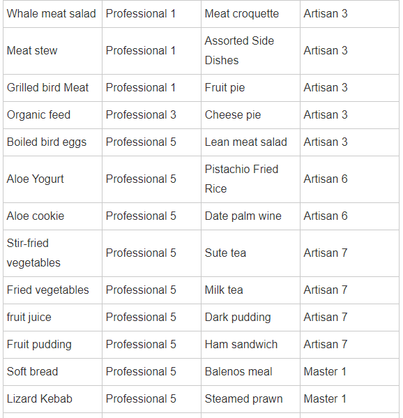Click Professional 3 beside Organic feed
The image size is (403, 418).
[x=141, y=115]
